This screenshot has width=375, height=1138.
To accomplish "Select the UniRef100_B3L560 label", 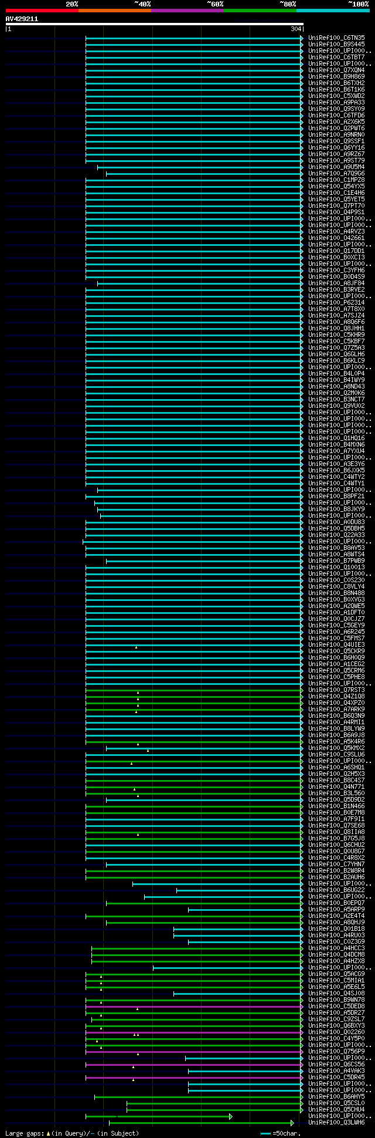I will 336,793.
